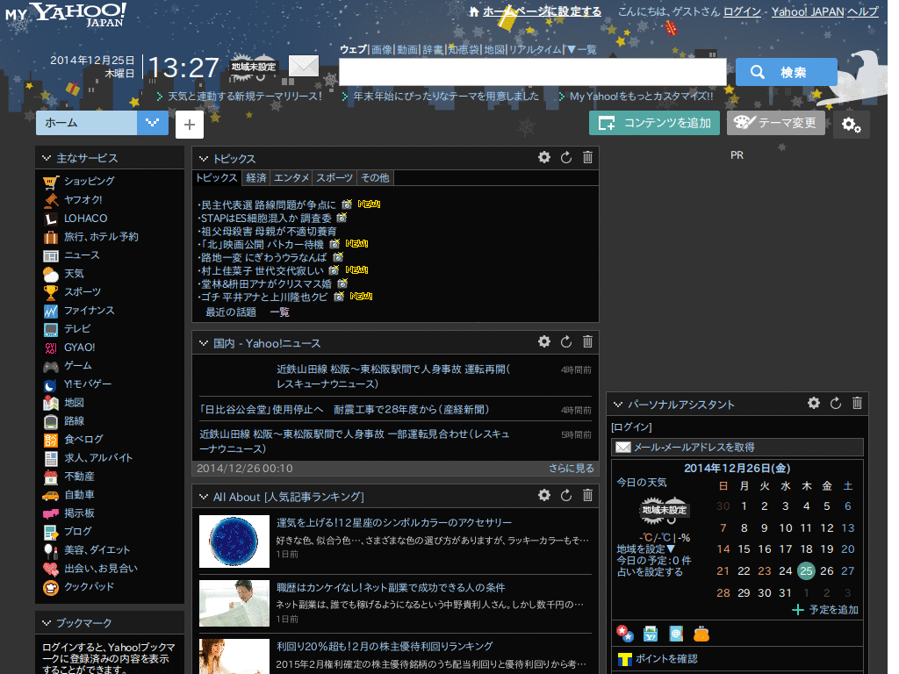Select the 画像 search category
The width and height of the screenshot is (899, 674).
tap(381, 50)
